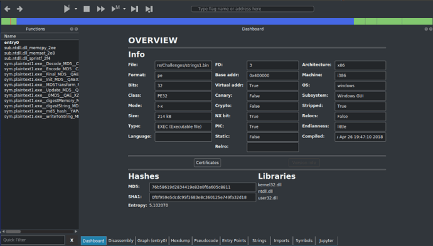Image resolution: width=433 pixels, height=246 pixels.
Task: Click the orange marker in the overview bar
Action: tap(11, 21)
